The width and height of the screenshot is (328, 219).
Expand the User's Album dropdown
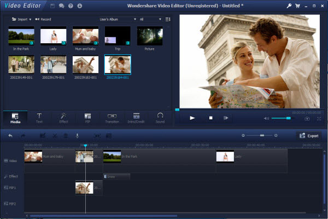coord(118,19)
